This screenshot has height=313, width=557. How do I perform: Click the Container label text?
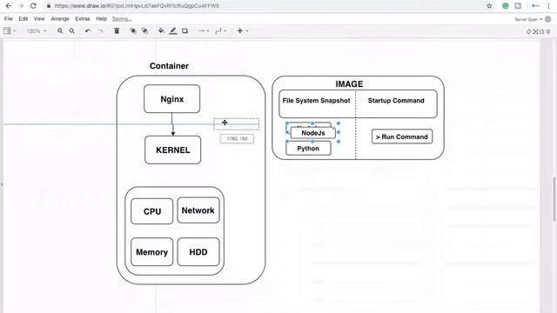pyautogui.click(x=169, y=66)
